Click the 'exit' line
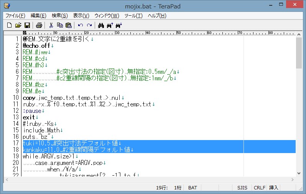 [30, 117]
